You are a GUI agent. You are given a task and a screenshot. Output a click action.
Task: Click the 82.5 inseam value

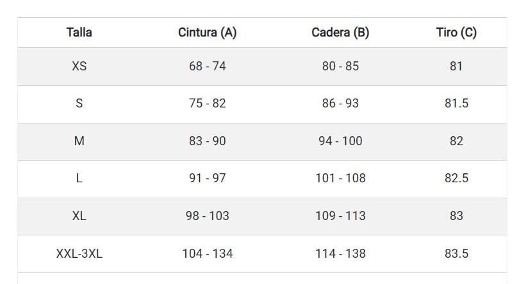(x=456, y=178)
